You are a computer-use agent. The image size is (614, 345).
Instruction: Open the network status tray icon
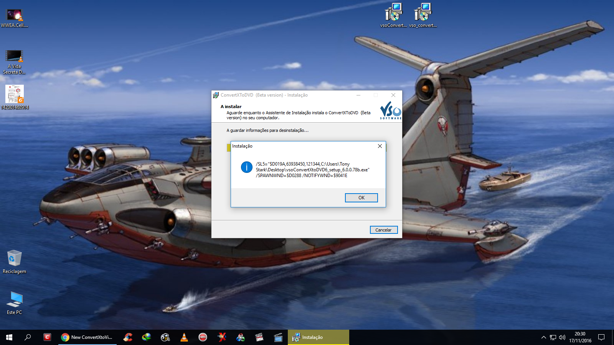(x=553, y=337)
